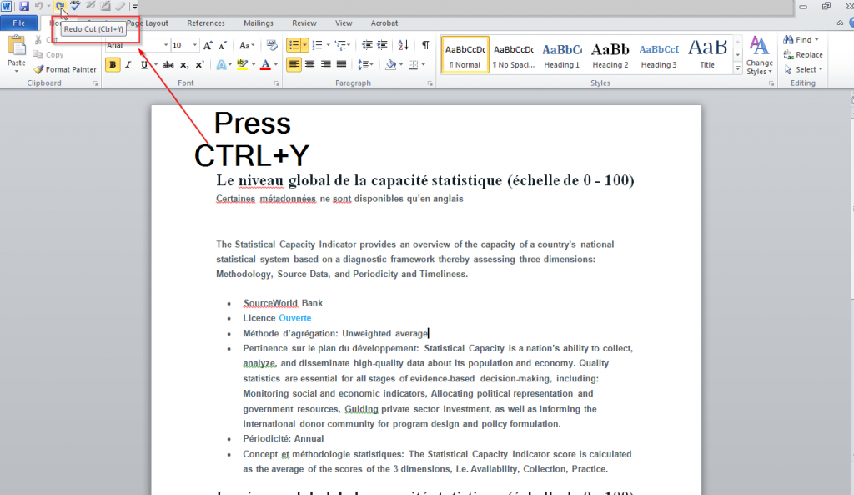Screen dimensions: 854x495
Task: Apply the Title style
Action: tap(707, 54)
